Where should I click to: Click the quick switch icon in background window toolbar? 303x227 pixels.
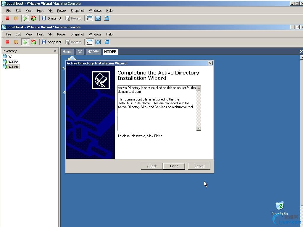coord(107,18)
